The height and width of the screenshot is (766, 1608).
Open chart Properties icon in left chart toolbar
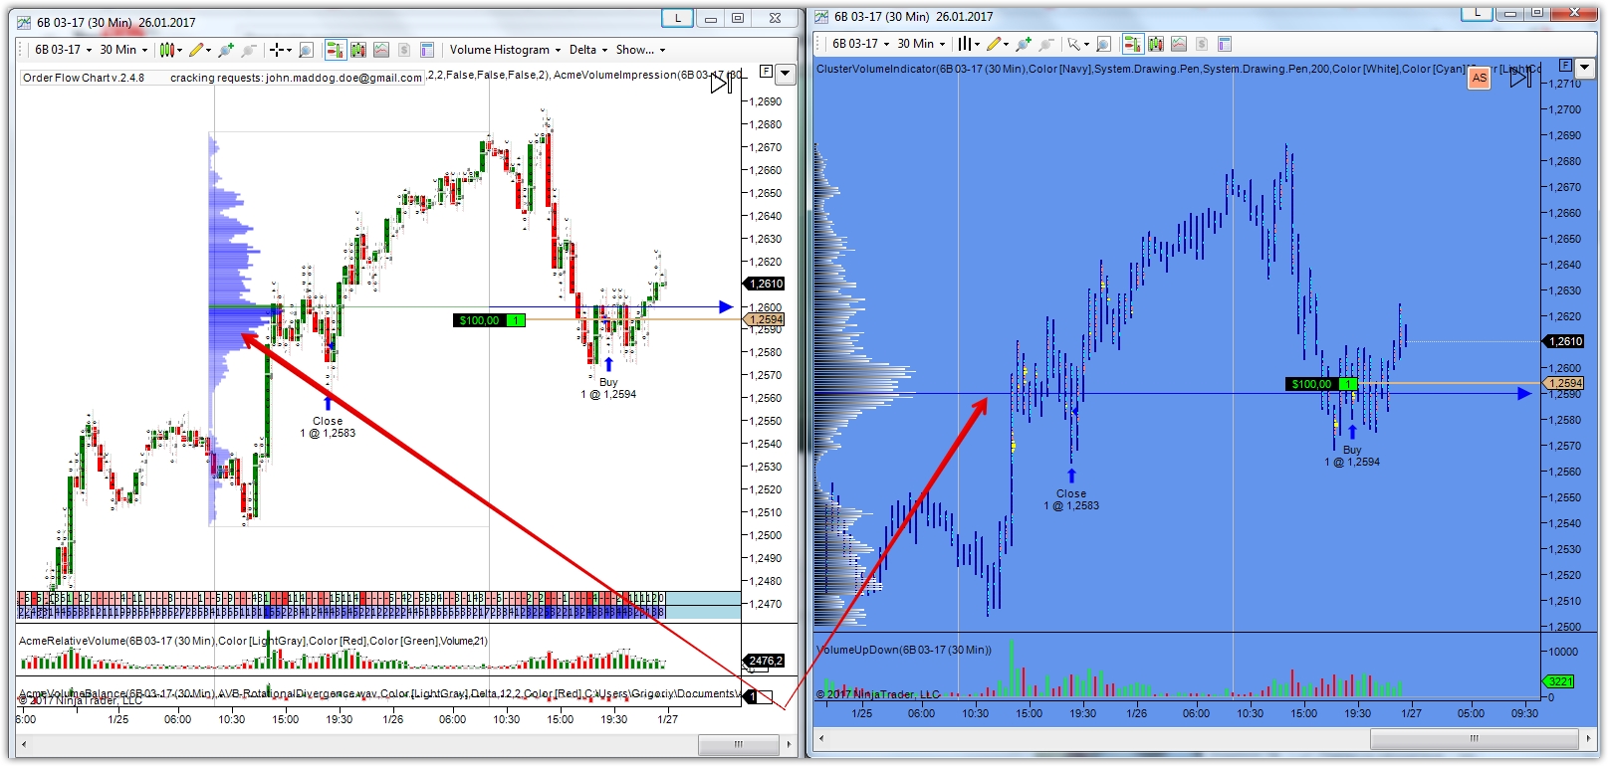point(427,50)
